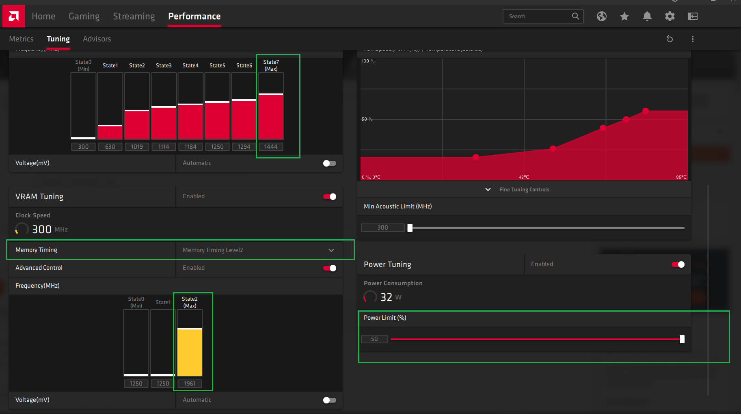Reset tuning with the undo arrow icon
741x414 pixels.
[x=670, y=39]
